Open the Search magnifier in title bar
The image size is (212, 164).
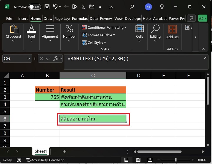pos(132,7)
